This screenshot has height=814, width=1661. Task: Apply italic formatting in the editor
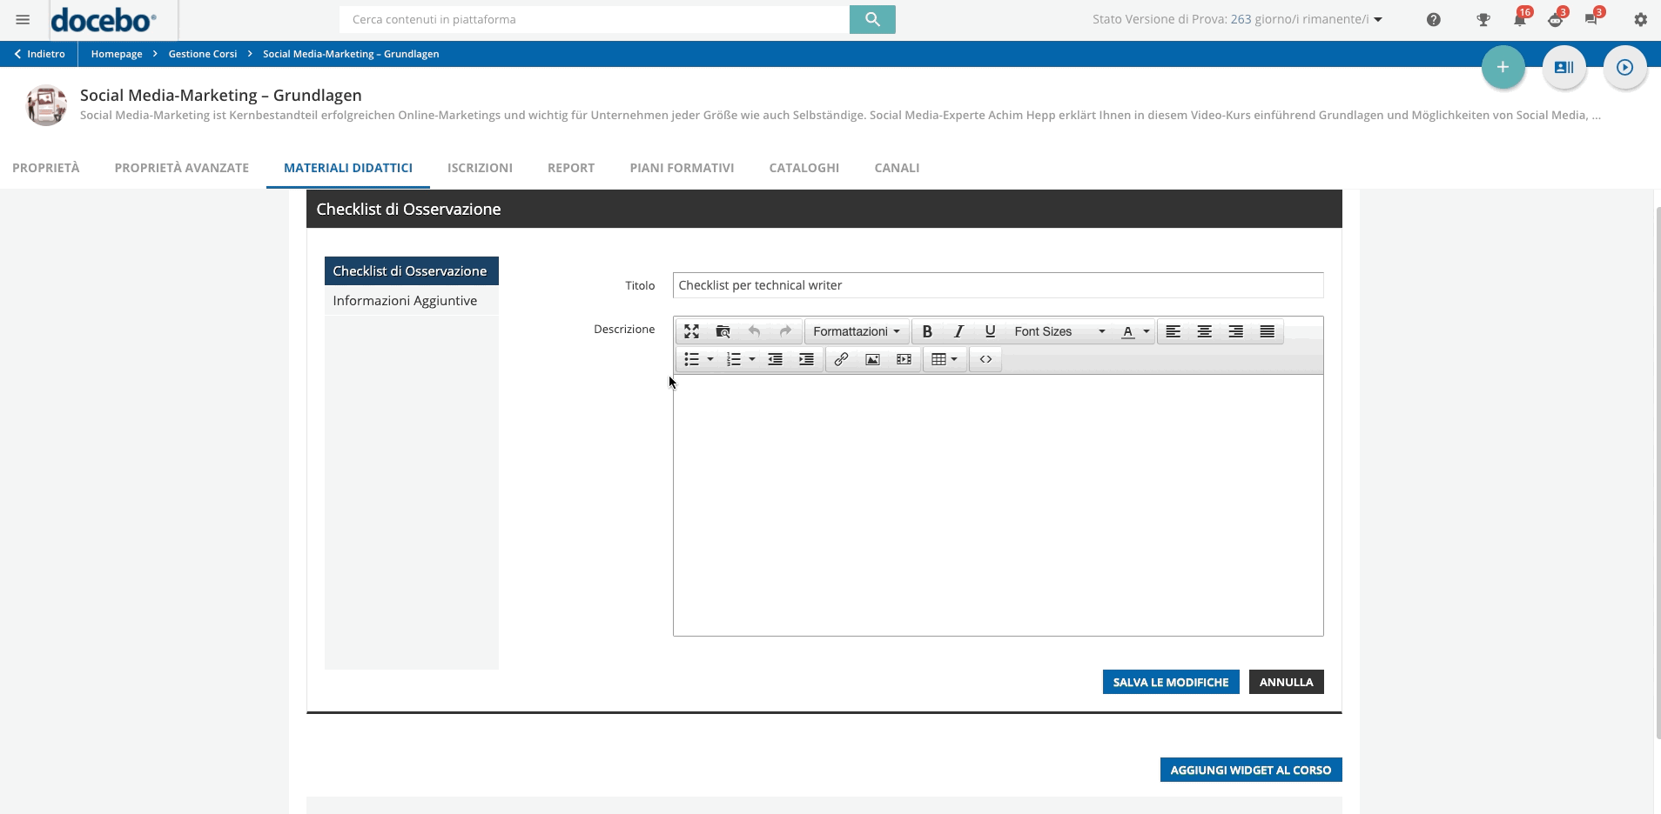point(958,331)
